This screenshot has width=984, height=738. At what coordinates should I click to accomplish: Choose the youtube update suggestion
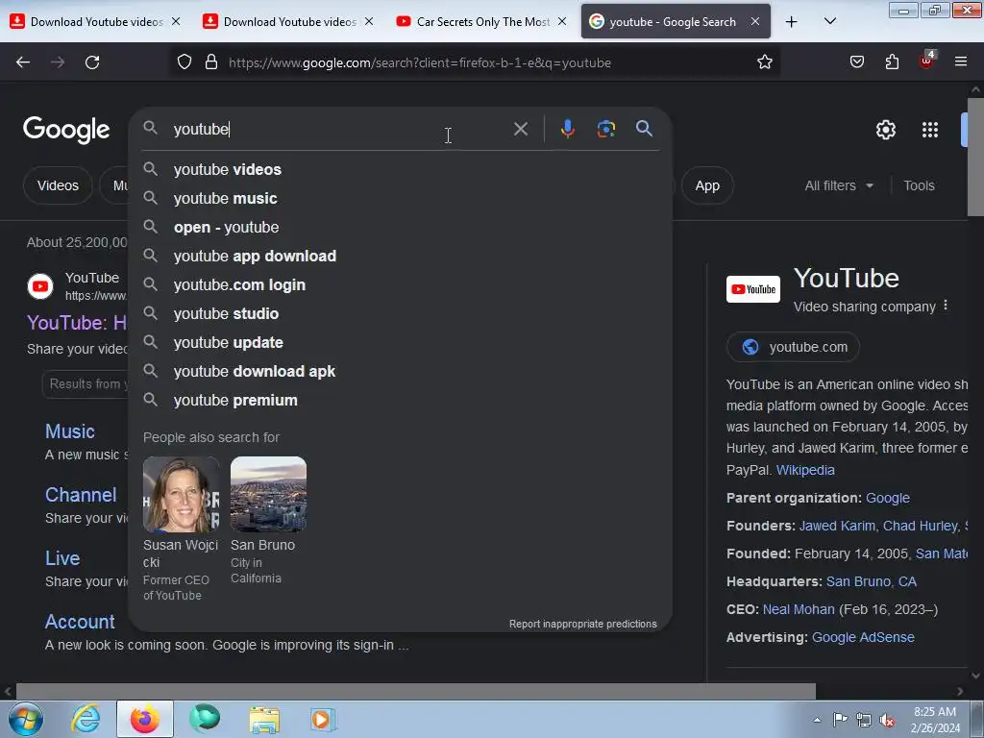[x=401, y=343]
